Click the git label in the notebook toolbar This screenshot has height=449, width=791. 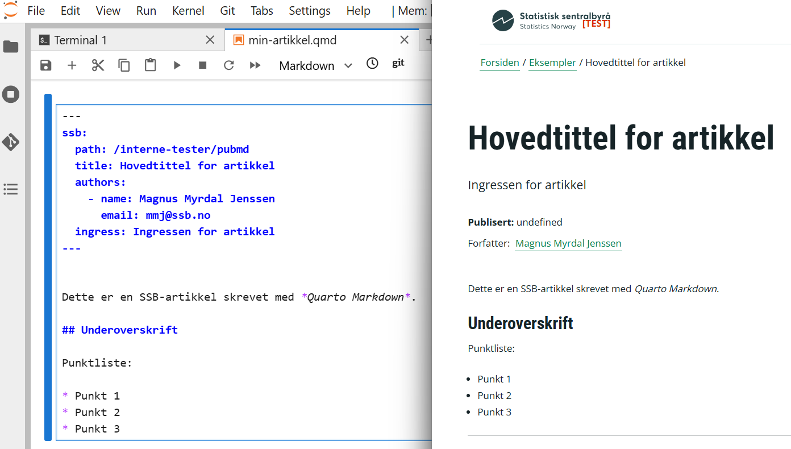tap(398, 63)
